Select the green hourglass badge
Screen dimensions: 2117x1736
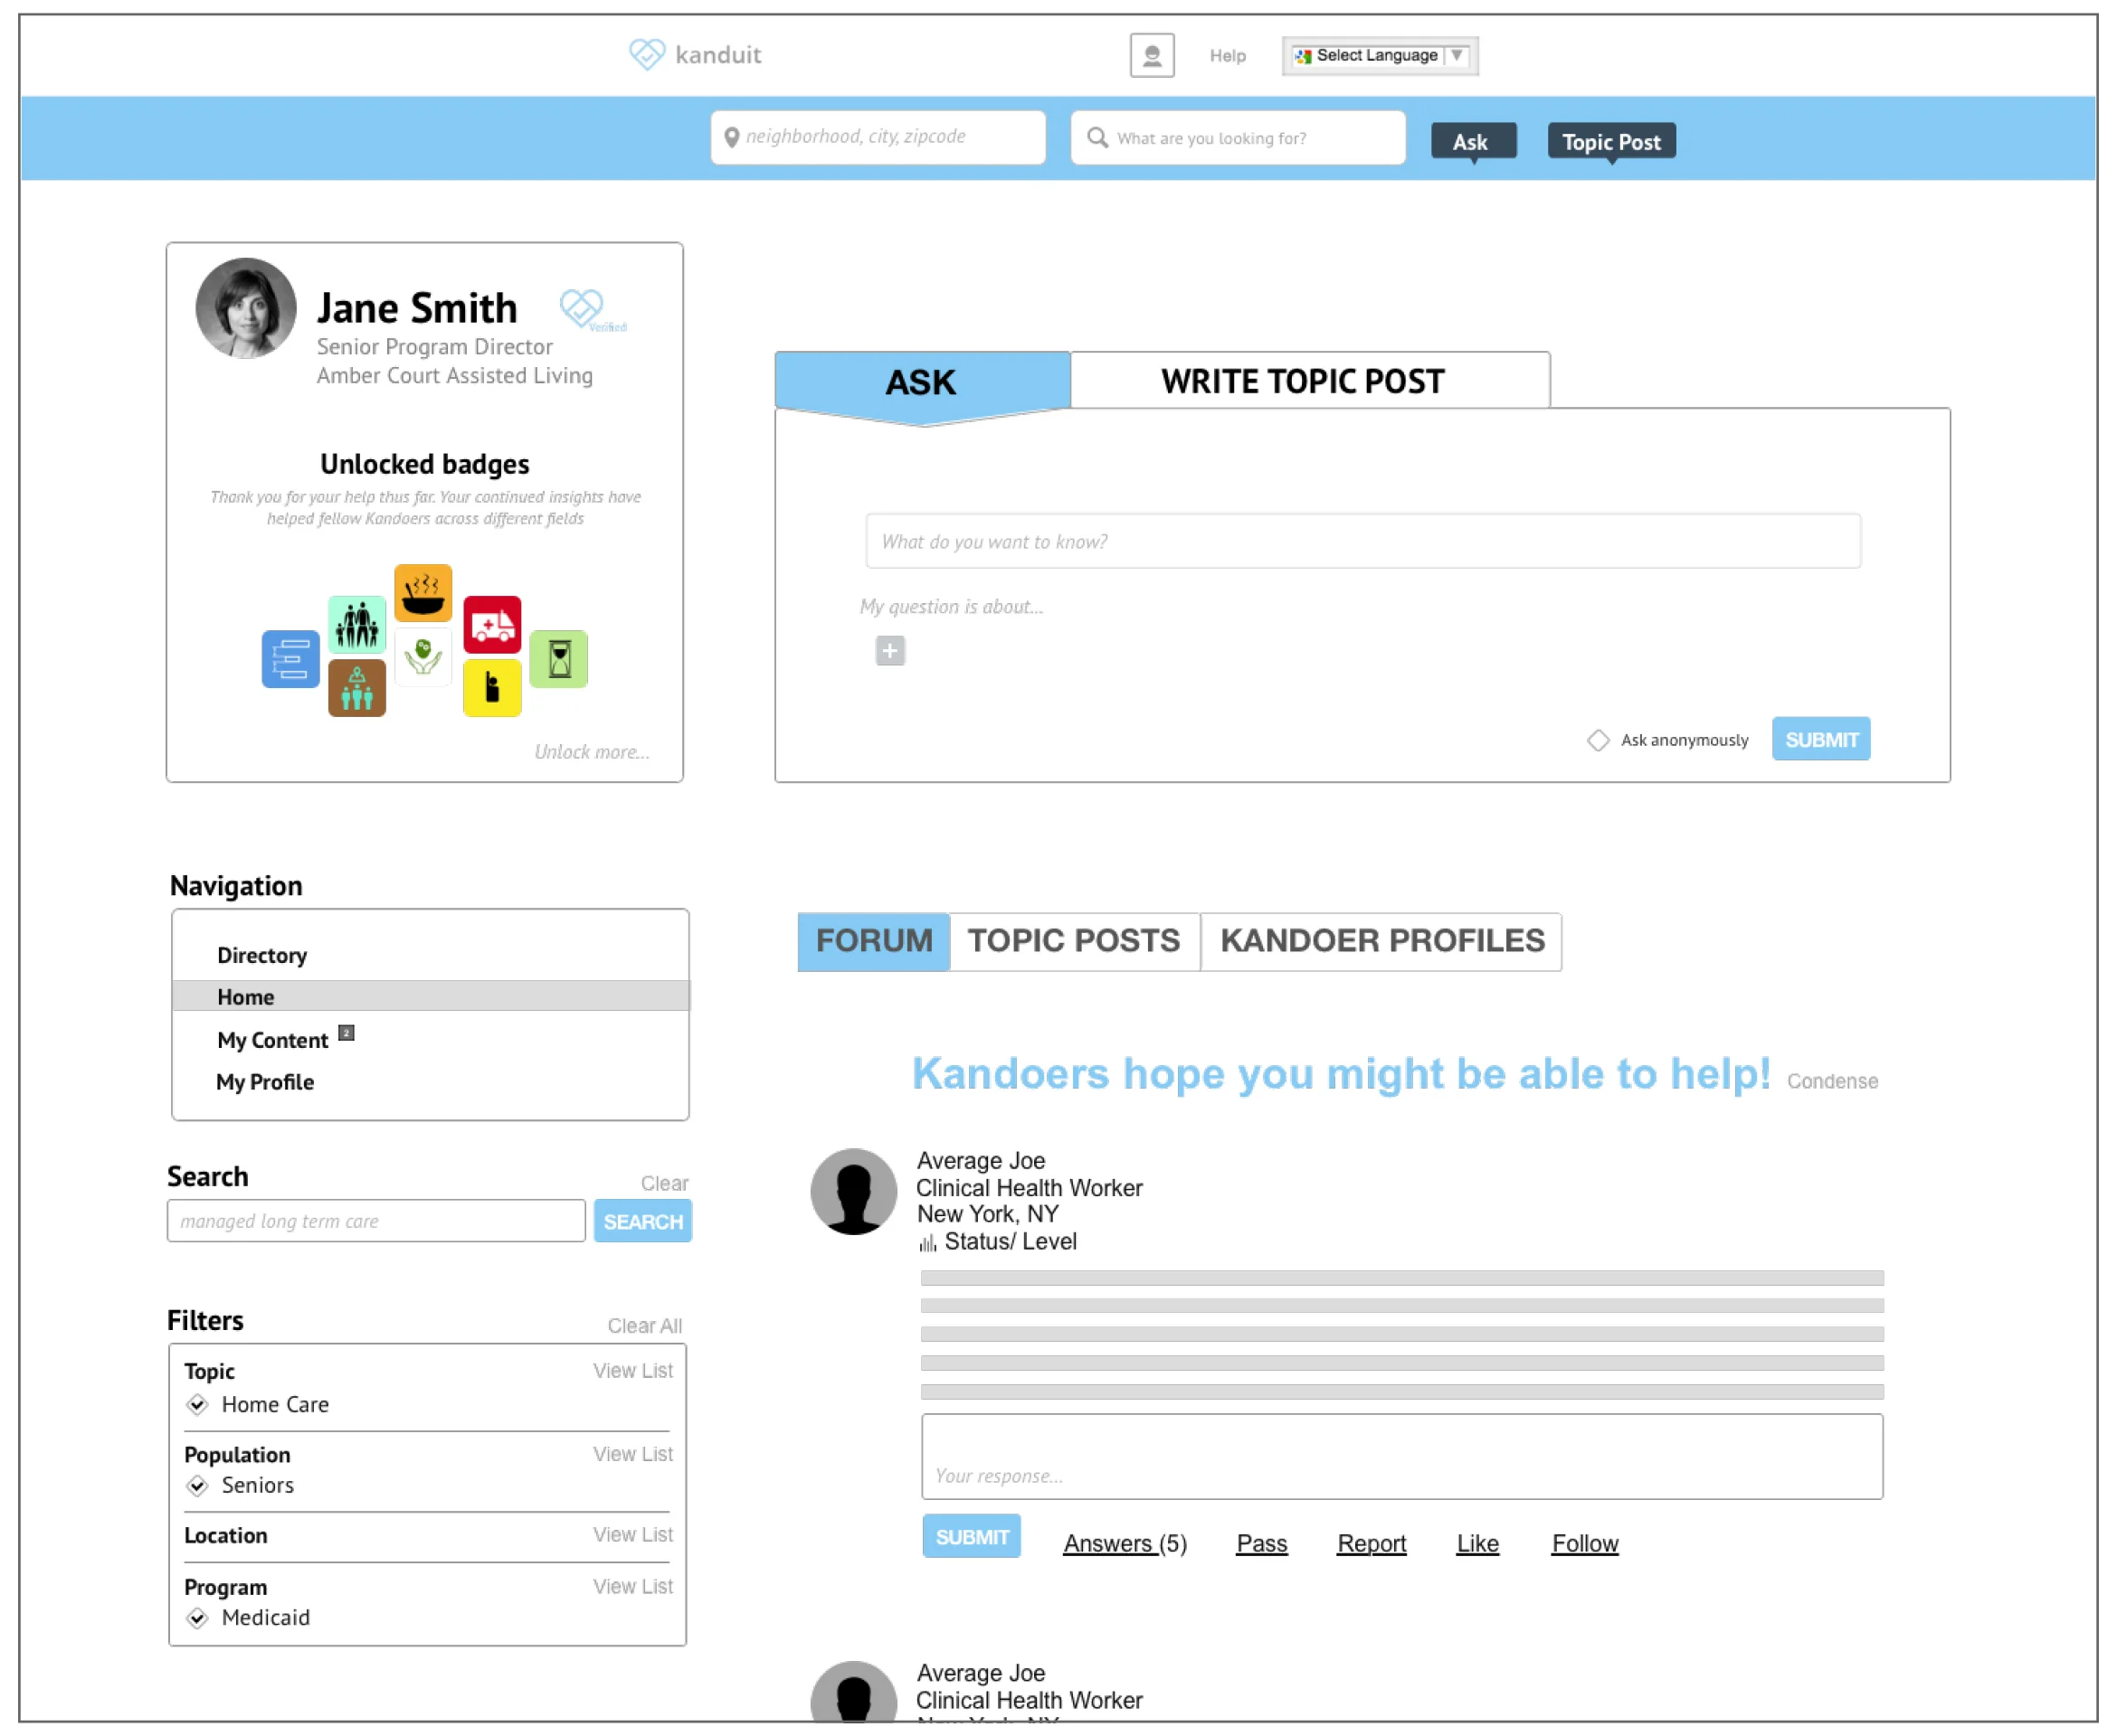pos(558,659)
